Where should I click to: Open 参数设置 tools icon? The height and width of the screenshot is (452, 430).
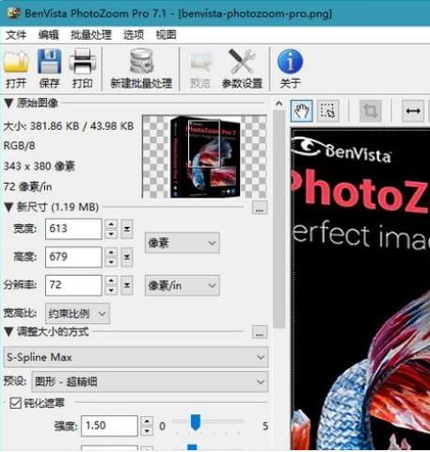pyautogui.click(x=242, y=69)
